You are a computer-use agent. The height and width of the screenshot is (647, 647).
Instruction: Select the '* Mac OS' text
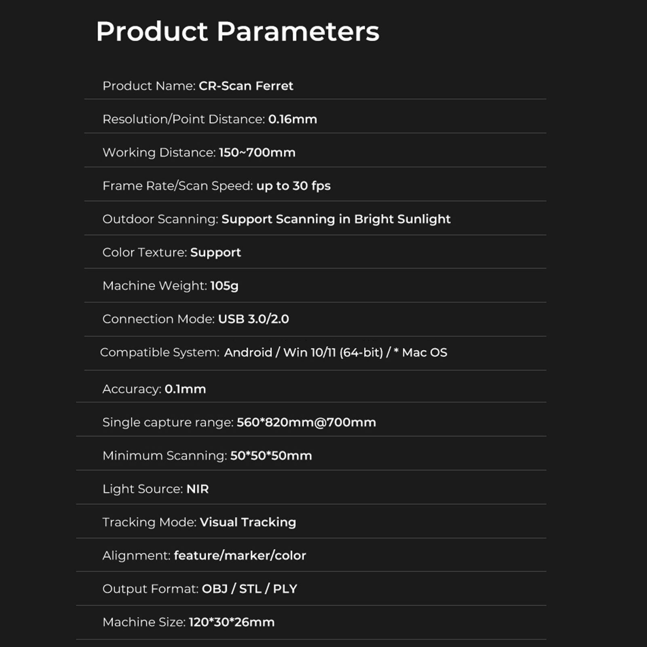[421, 352]
